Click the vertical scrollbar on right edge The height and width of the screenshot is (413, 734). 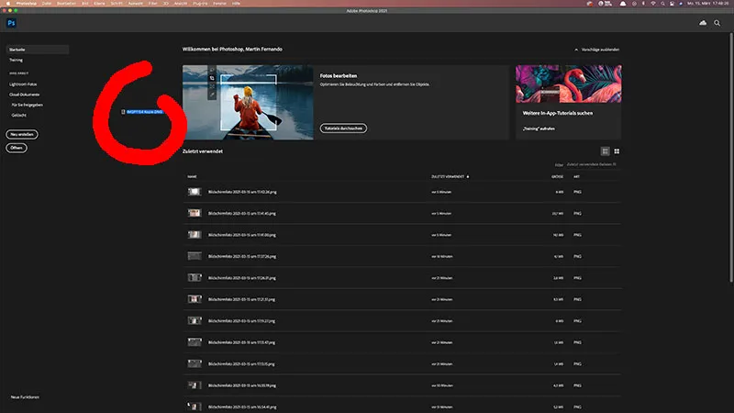click(x=731, y=157)
